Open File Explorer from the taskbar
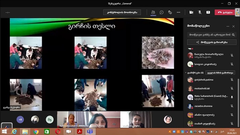The height and width of the screenshot is (135, 240). [25, 132]
